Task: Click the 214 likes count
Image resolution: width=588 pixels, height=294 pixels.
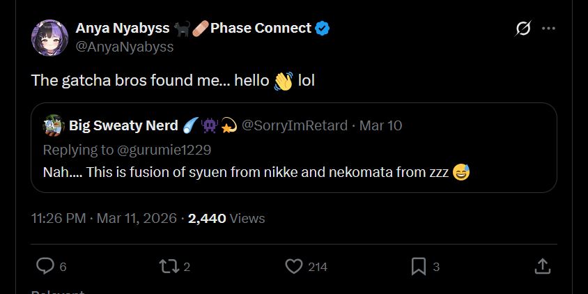Action: point(318,267)
